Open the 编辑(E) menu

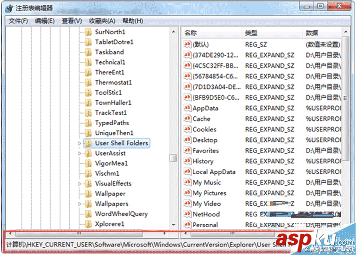coord(45,21)
